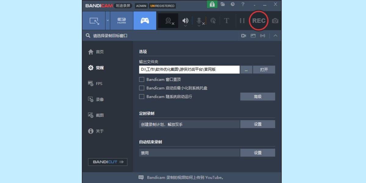Collapse the target window panel

[275, 36]
